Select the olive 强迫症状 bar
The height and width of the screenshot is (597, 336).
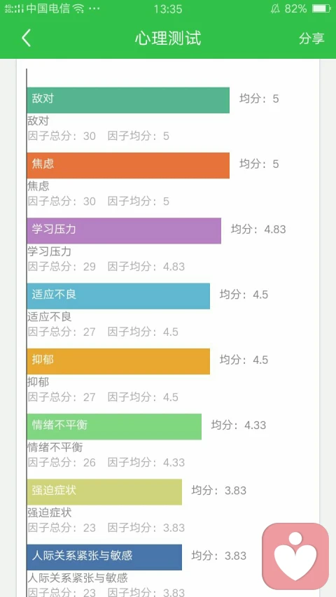pyautogui.click(x=104, y=492)
